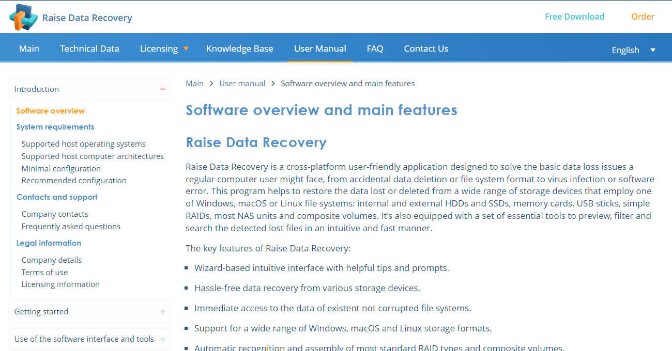Click the Raise Data Recovery logo icon
The image size is (672, 351).
click(23, 17)
